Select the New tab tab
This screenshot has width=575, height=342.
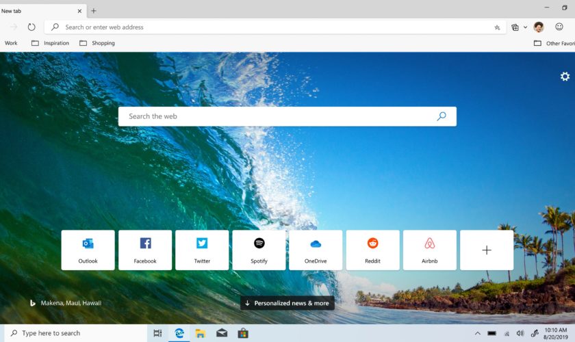point(34,11)
